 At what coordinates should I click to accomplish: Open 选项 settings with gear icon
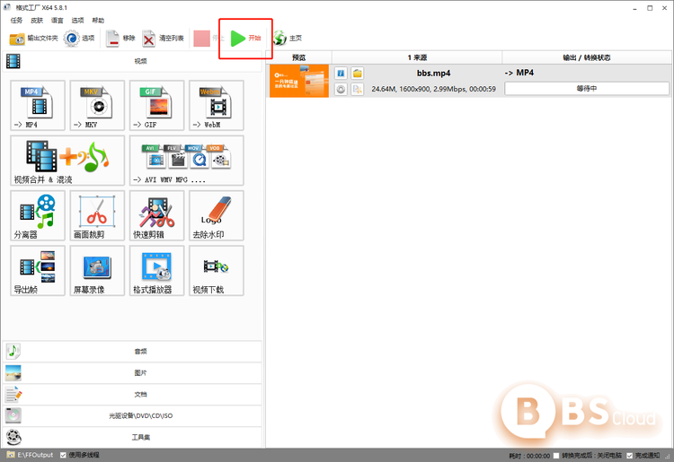[79, 39]
